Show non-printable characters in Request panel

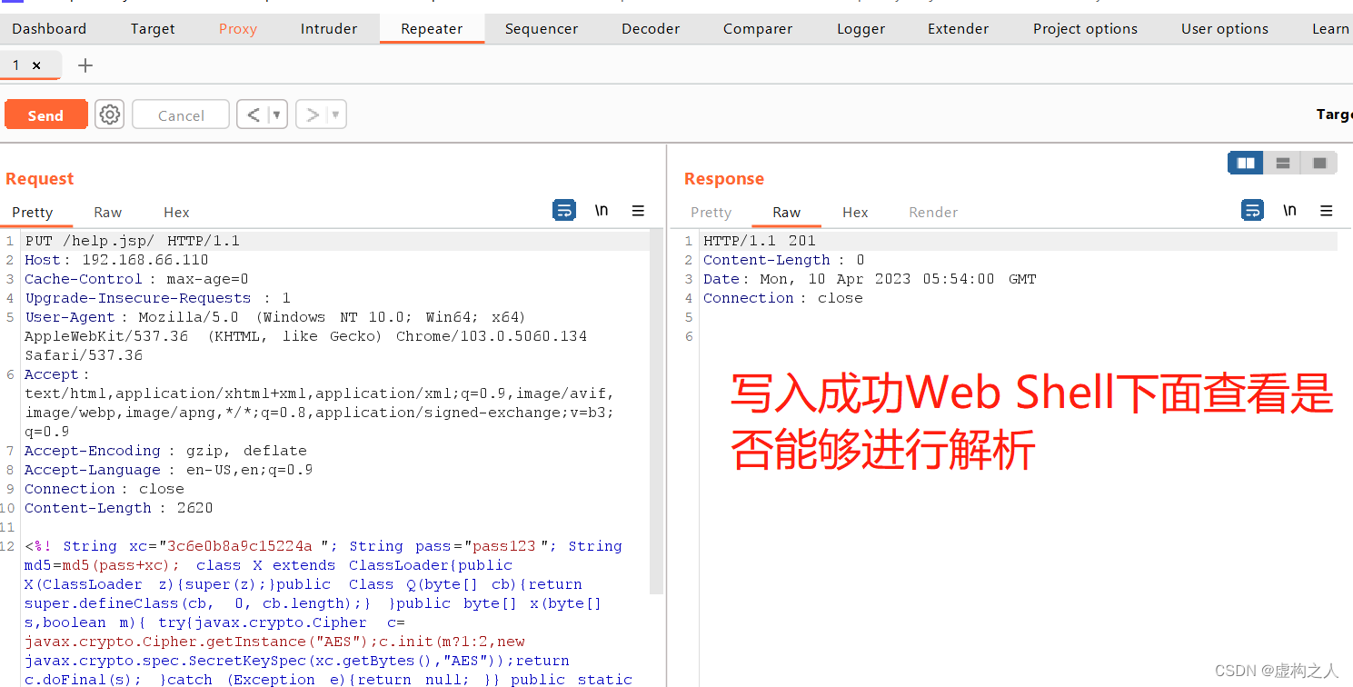[602, 211]
